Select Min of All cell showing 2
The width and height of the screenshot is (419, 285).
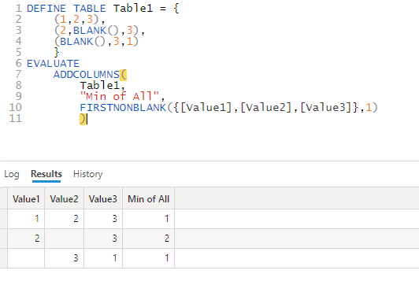(x=149, y=239)
